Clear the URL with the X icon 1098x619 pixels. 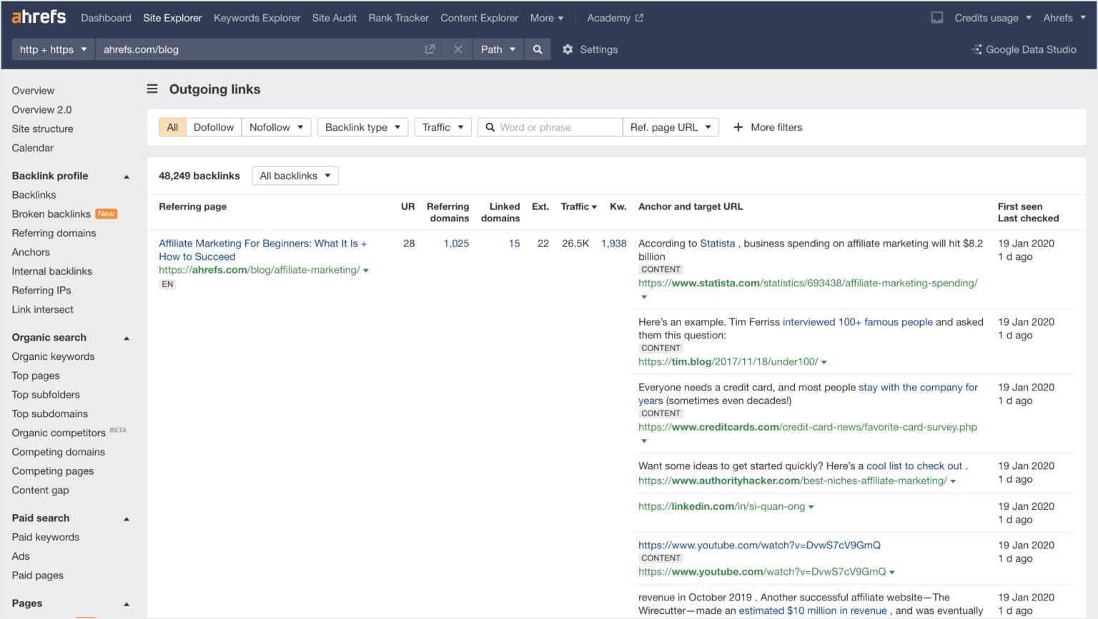(x=457, y=49)
